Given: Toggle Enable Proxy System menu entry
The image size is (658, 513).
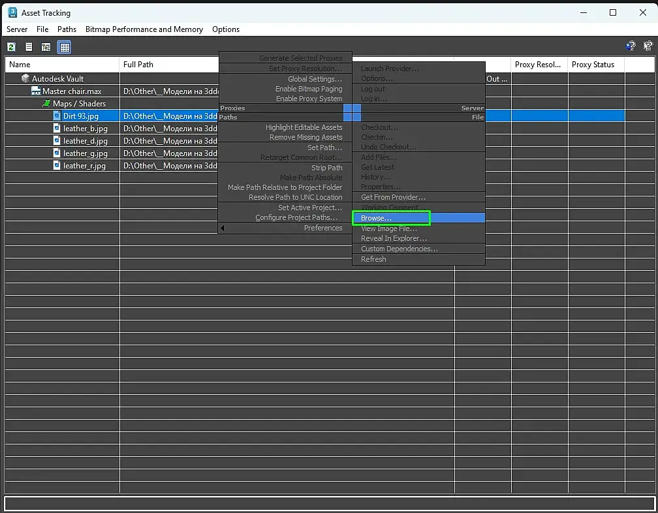Looking at the screenshot, I should (285, 99).
